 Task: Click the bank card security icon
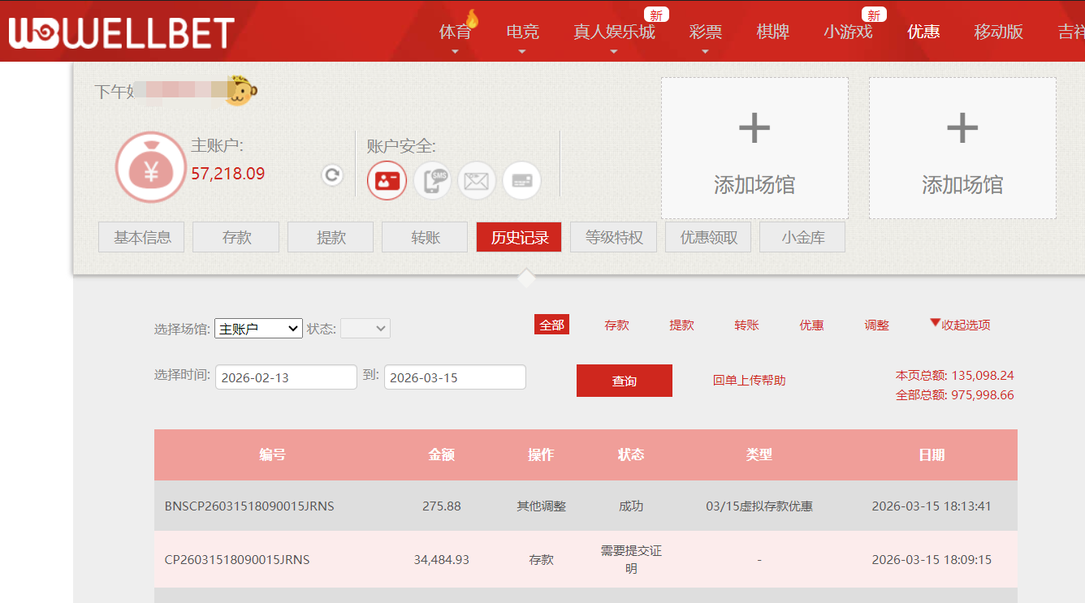(521, 180)
